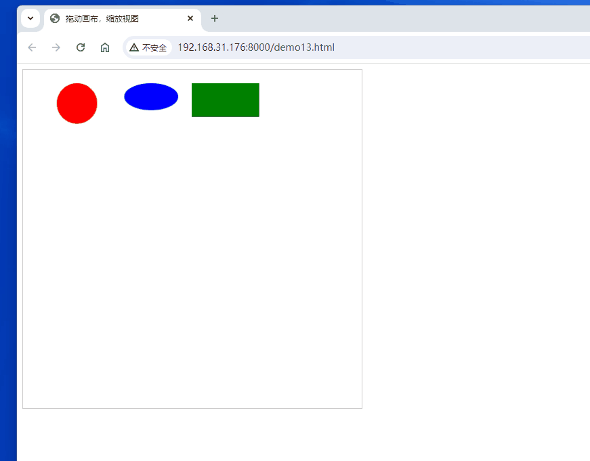Open a new tab with plus button
The image size is (590, 461).
coord(215,18)
